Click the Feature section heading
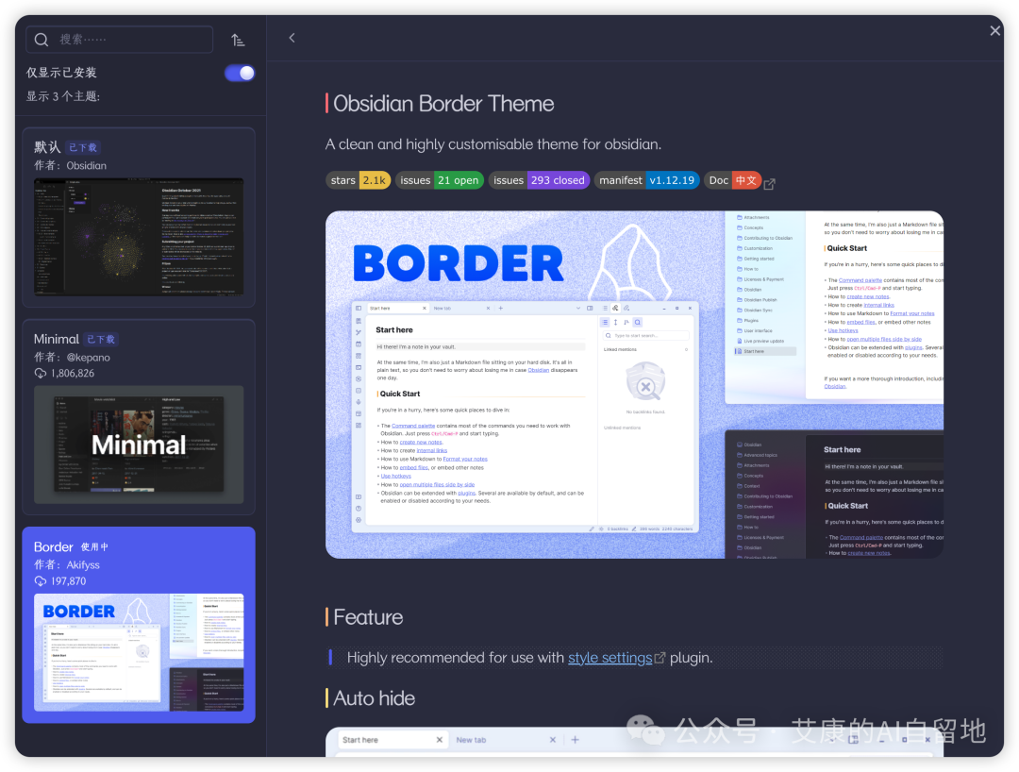The width and height of the screenshot is (1019, 772). (x=368, y=617)
